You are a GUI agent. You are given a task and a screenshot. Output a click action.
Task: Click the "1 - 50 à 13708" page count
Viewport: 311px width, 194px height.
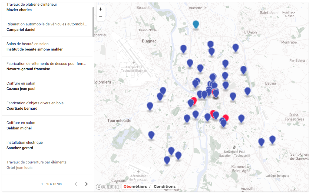pyautogui.click(x=51, y=184)
